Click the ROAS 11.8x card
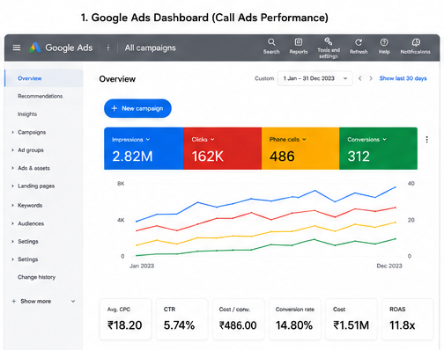 (x=408, y=319)
